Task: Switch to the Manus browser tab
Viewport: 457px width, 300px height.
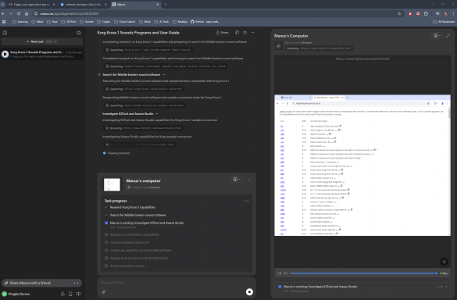Action: coord(135,5)
